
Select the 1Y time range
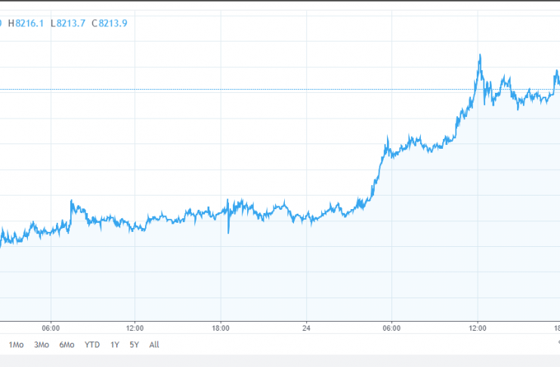[115, 344]
